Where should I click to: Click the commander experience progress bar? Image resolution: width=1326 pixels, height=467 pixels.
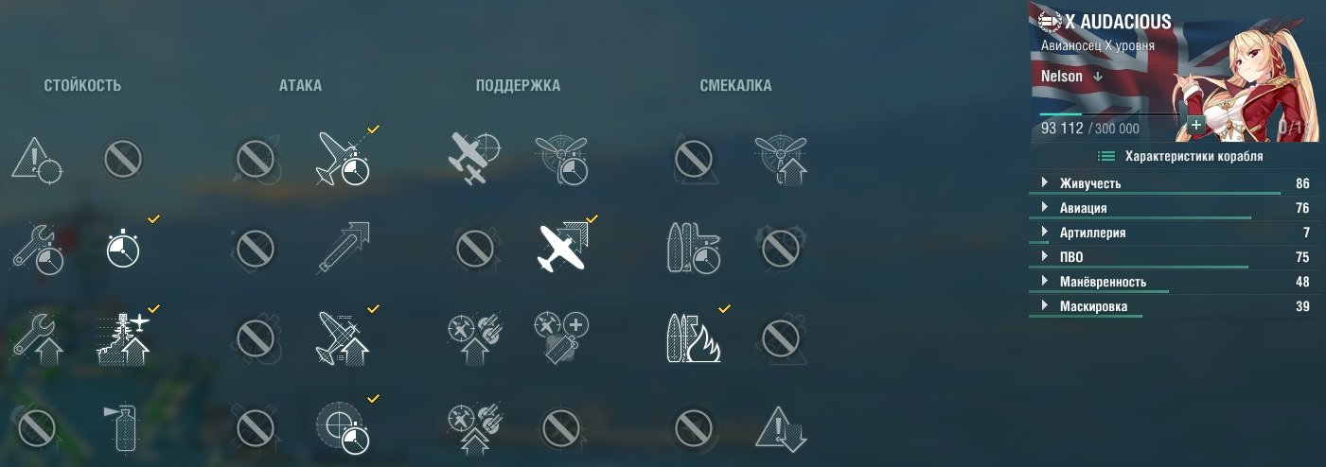(x=1109, y=114)
